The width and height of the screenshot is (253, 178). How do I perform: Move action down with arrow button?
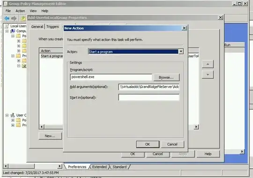coord(208,74)
